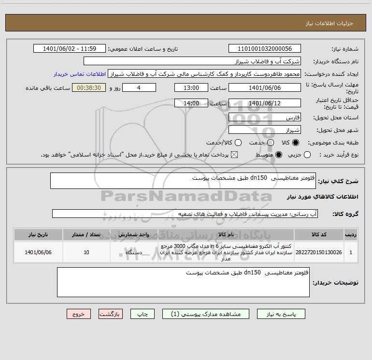
Task: Click the چاپ print button
Action: pyautogui.click(x=143, y=314)
